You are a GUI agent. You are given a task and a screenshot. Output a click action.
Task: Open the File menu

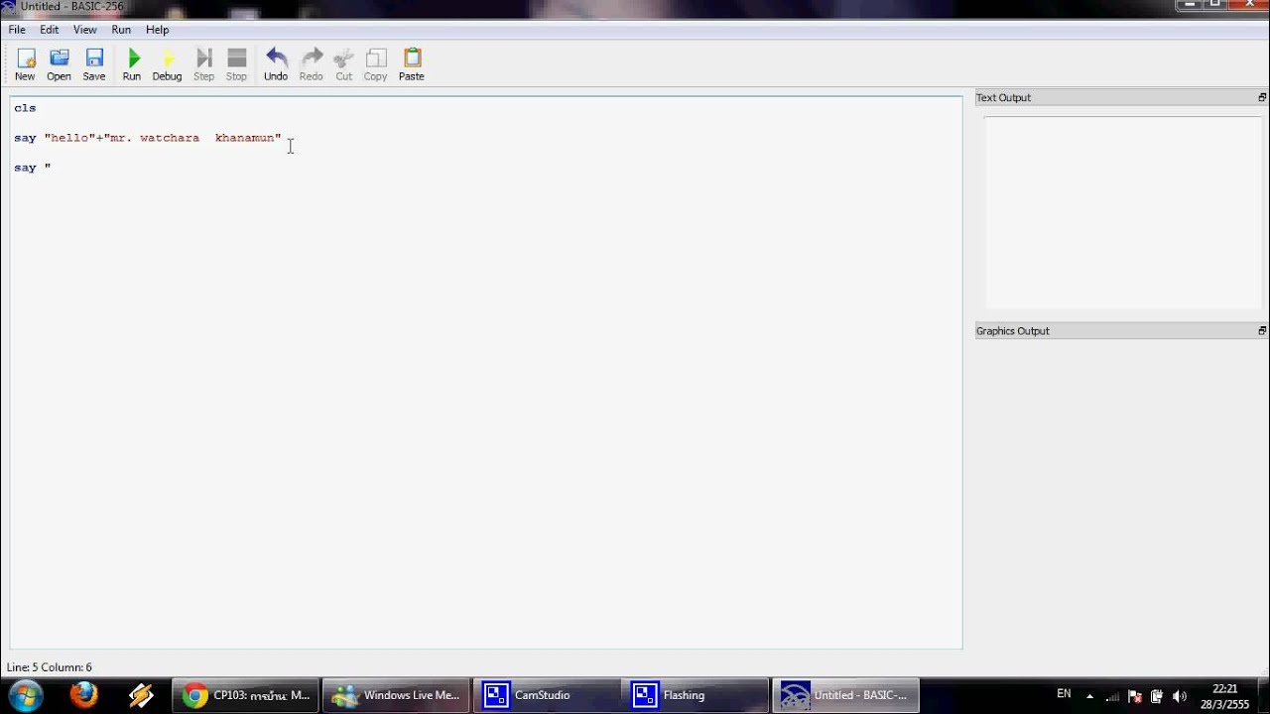point(17,30)
